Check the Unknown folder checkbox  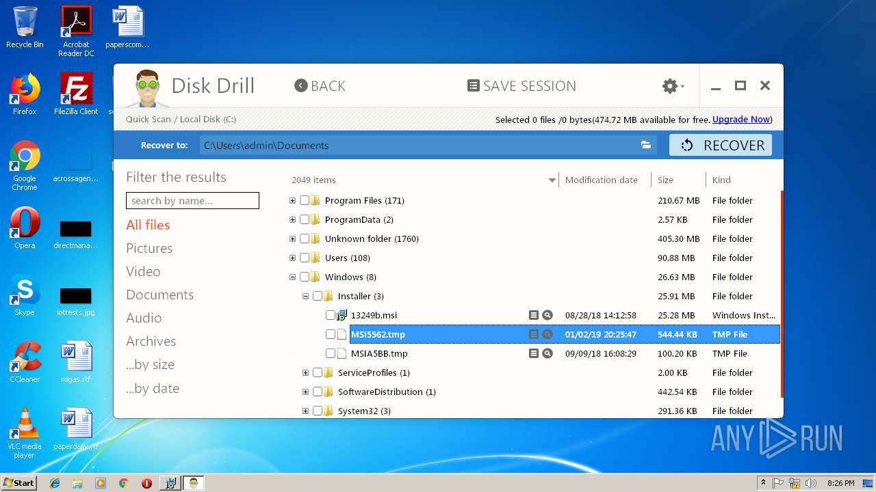305,238
